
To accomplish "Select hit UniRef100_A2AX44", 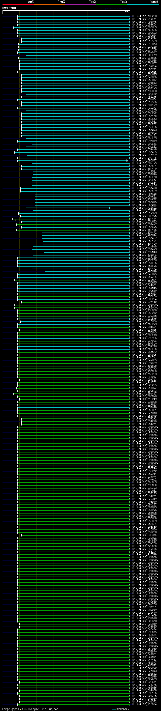I will [x=144, y=38].
